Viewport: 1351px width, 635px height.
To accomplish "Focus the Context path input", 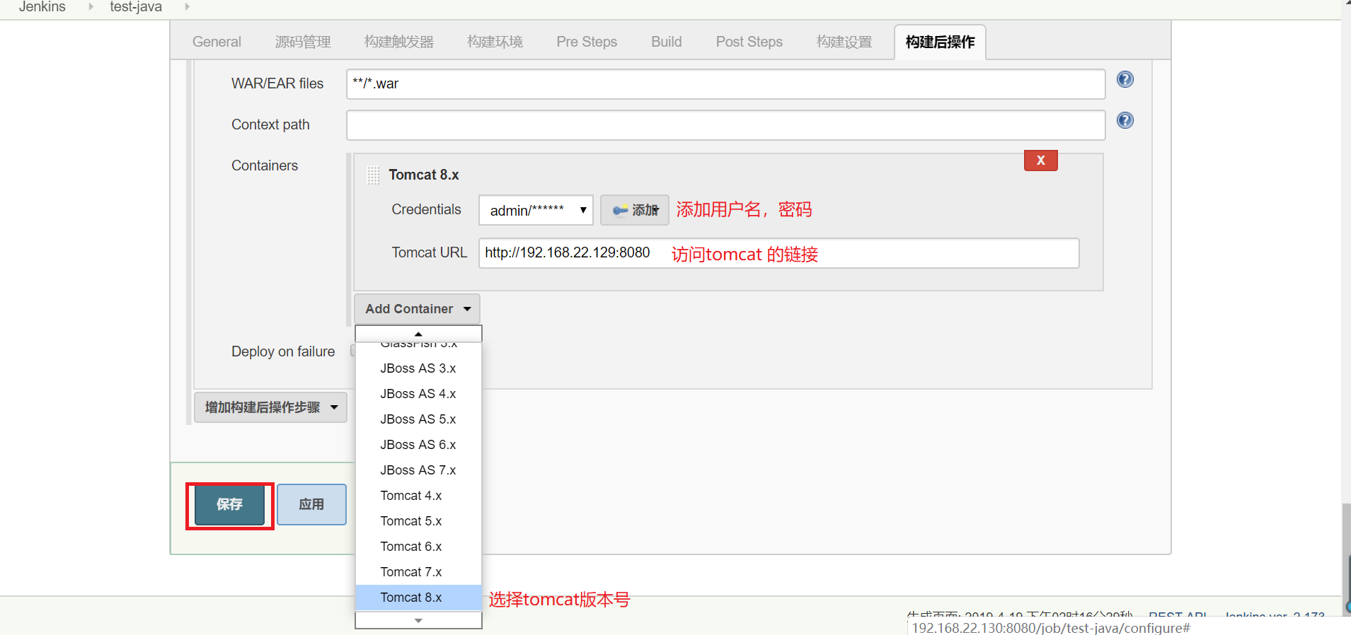I will tap(725, 125).
